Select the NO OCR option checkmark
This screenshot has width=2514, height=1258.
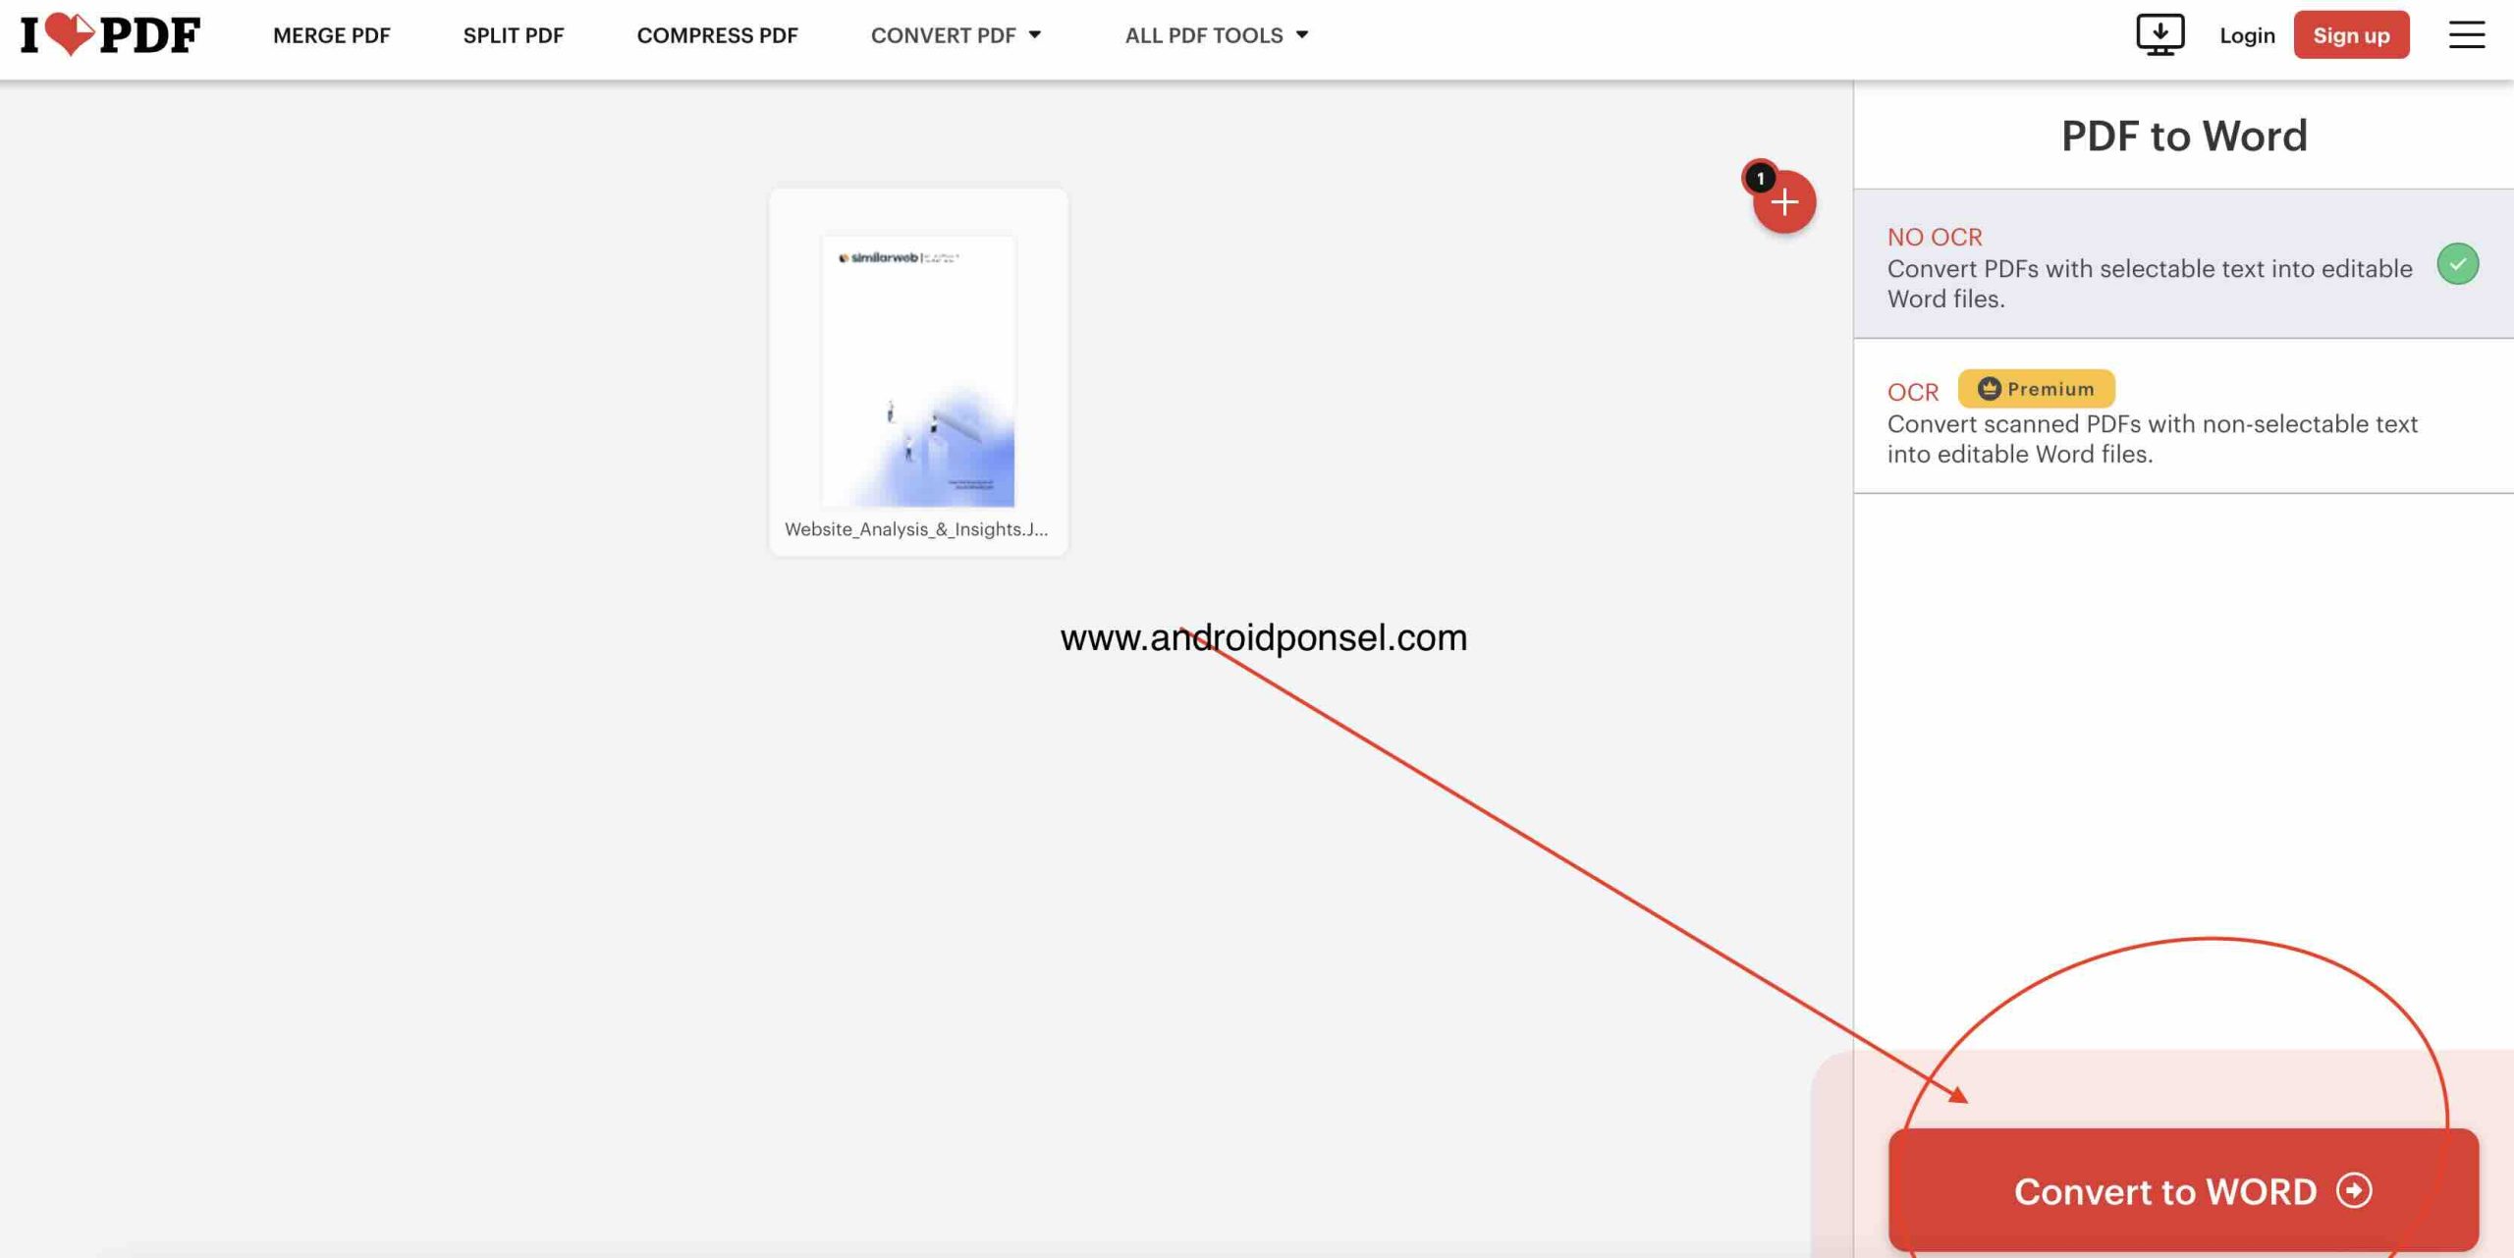click(x=2456, y=261)
